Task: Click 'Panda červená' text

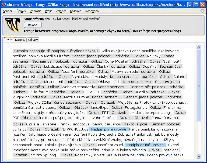Action: (x=165, y=118)
